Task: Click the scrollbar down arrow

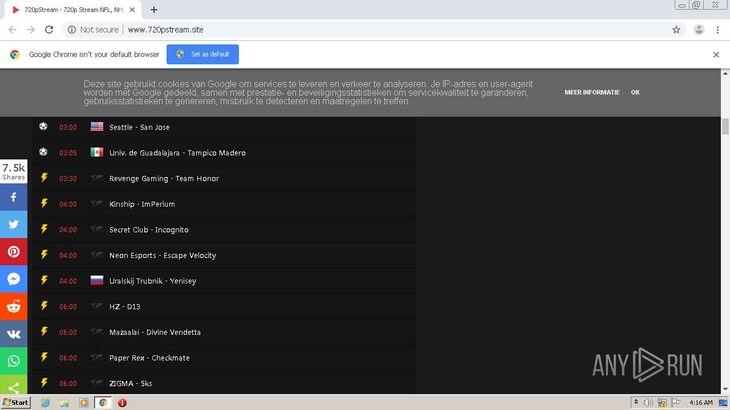Action: pyautogui.click(x=725, y=389)
